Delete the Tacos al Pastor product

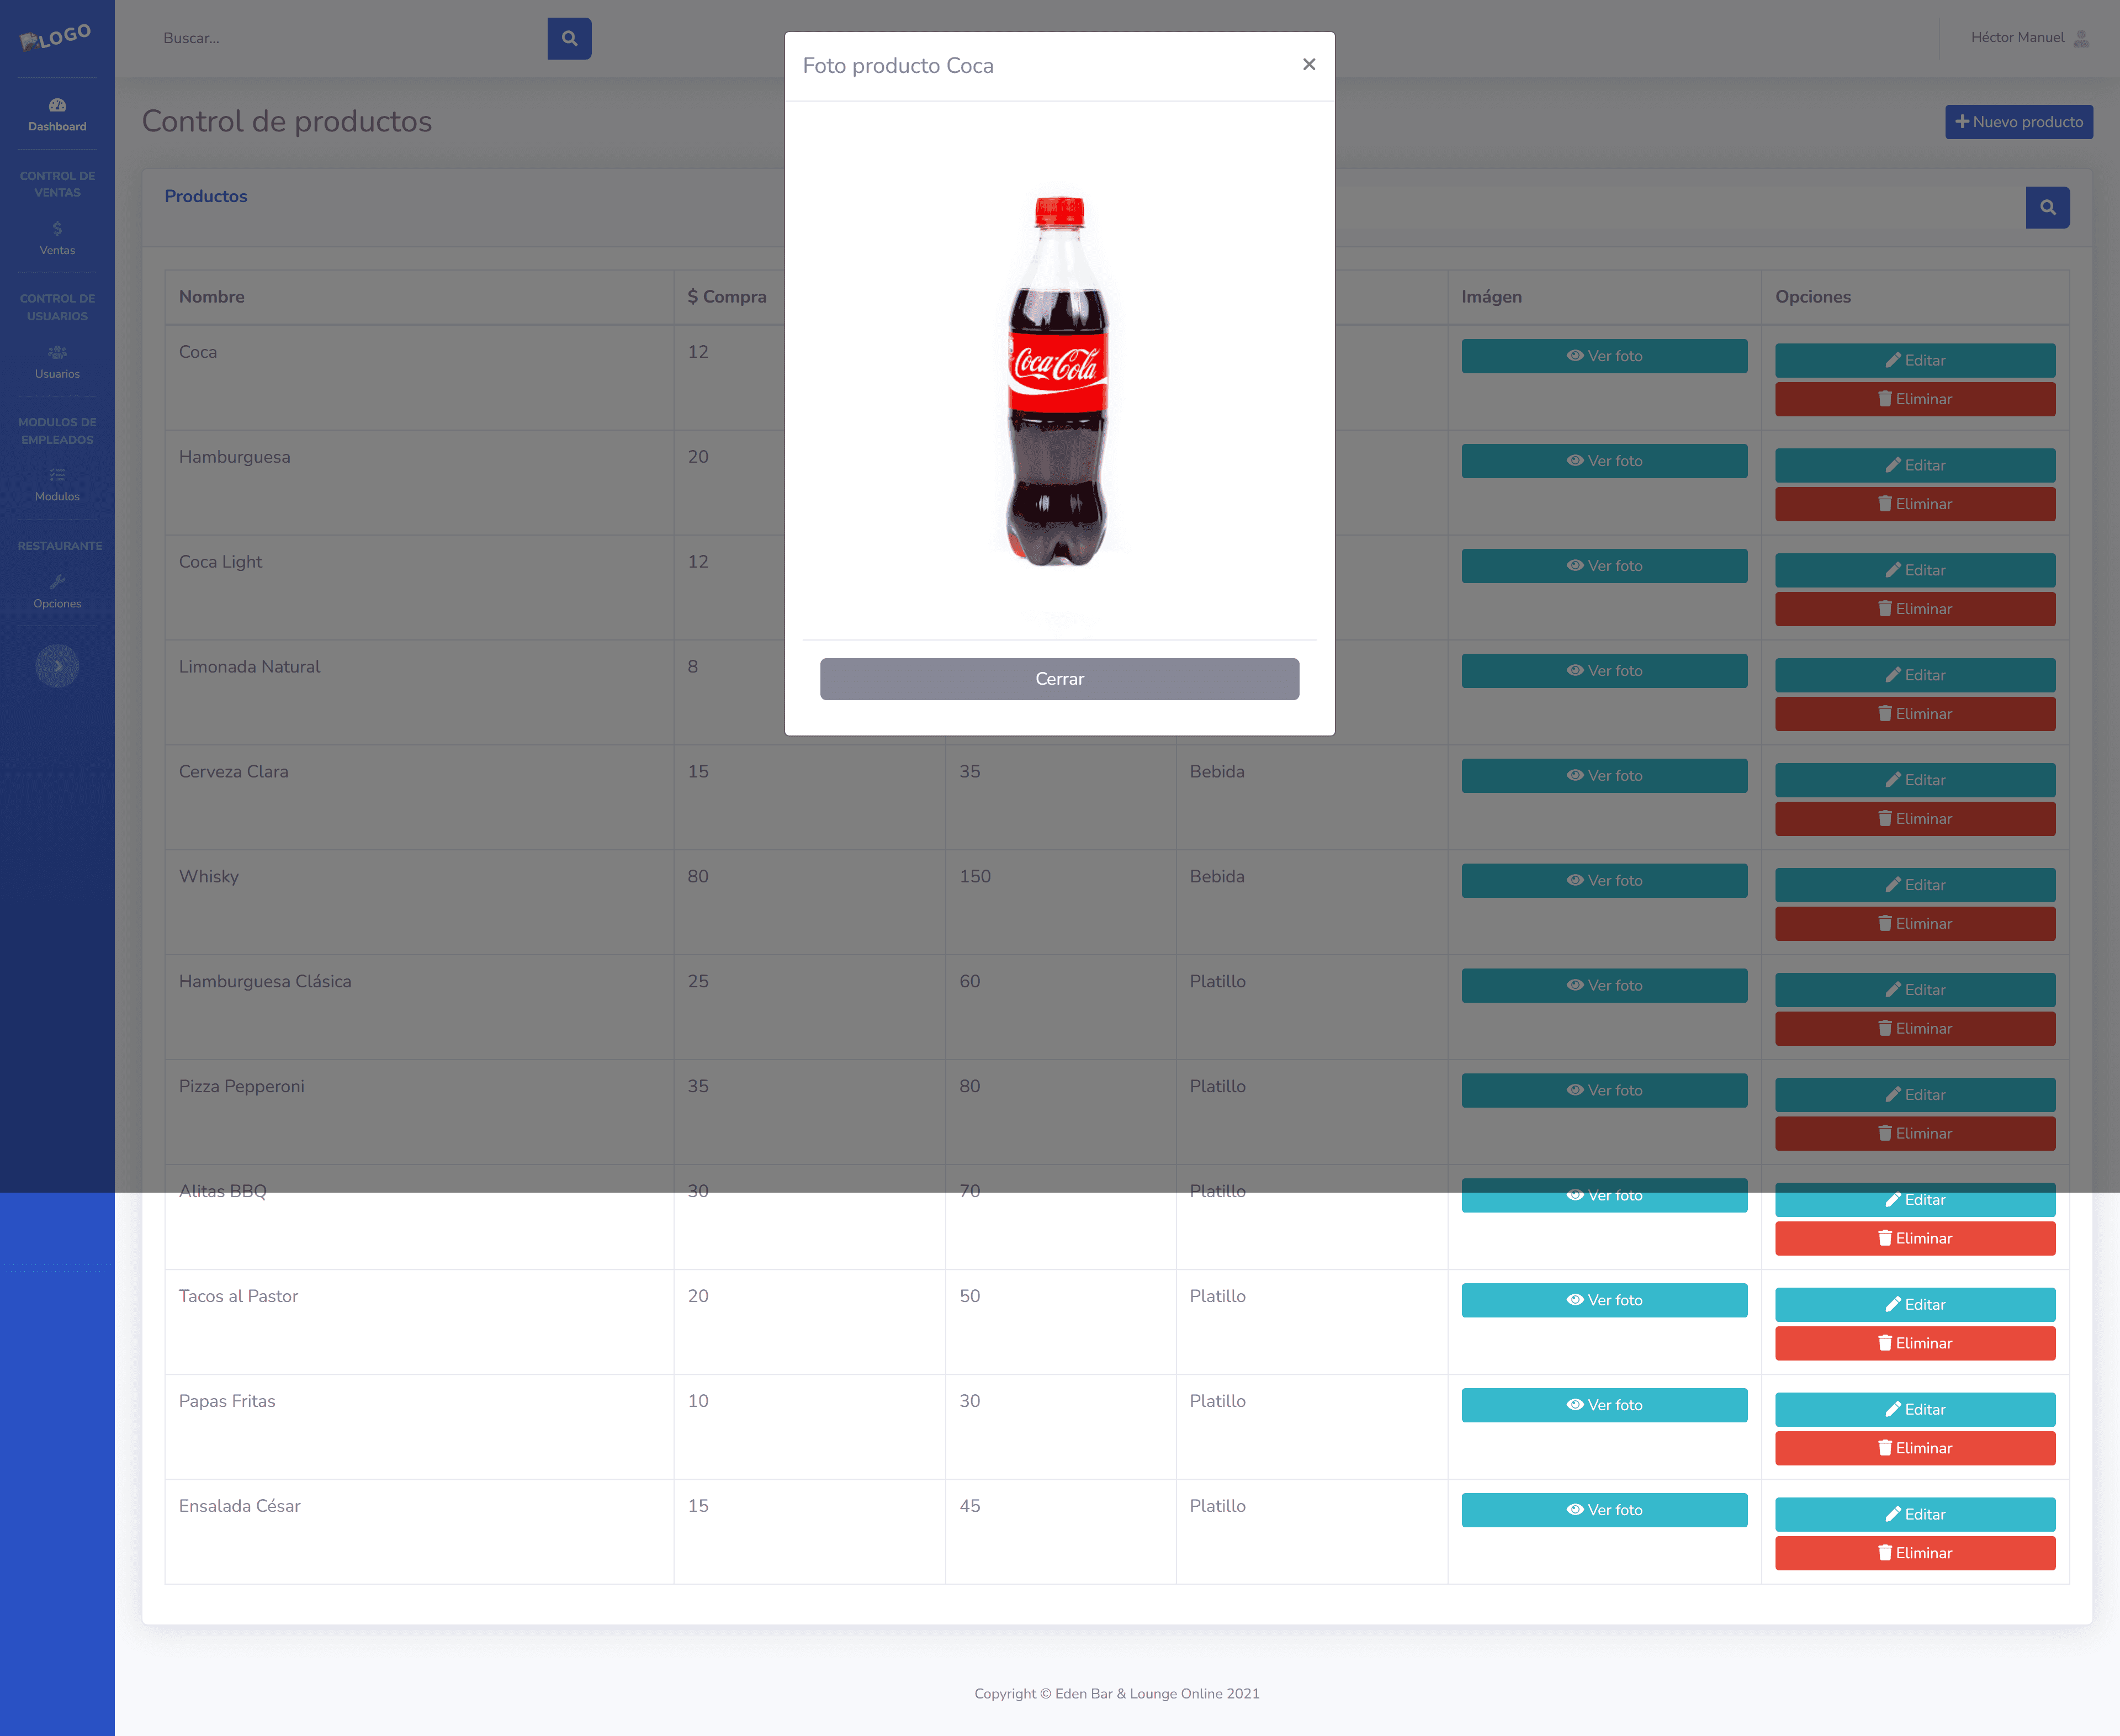pyautogui.click(x=1915, y=1343)
